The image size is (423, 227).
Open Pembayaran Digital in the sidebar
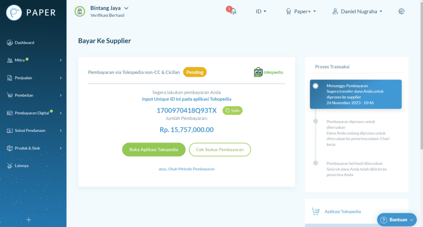pyautogui.click(x=33, y=113)
